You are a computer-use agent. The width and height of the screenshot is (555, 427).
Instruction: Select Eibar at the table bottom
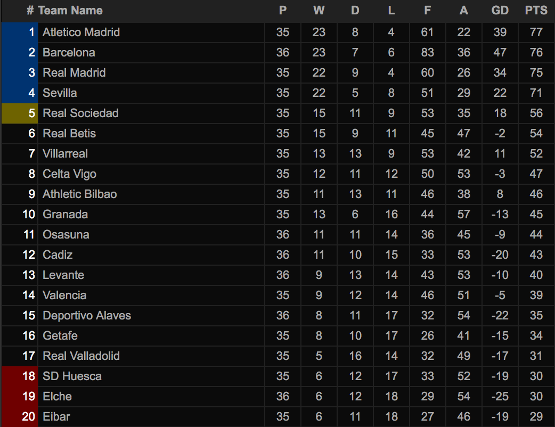pos(56,417)
